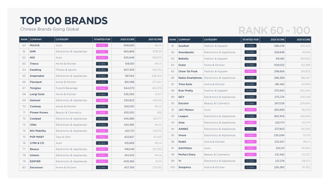Click the CHINA badge in EDIFIER row
The height and width of the screenshot is (186, 330).
[x=102, y=161]
